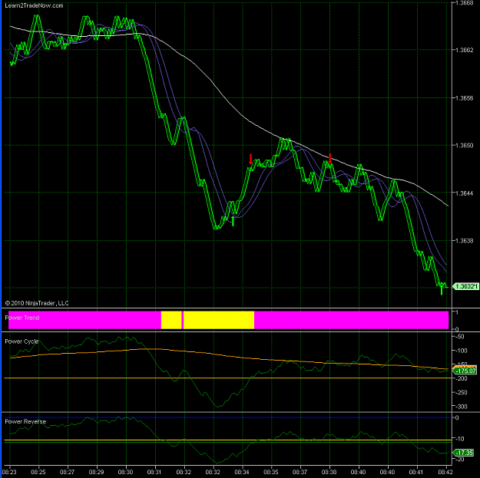Click the 08:38 time axis label
The image size is (480, 478).
329,472
